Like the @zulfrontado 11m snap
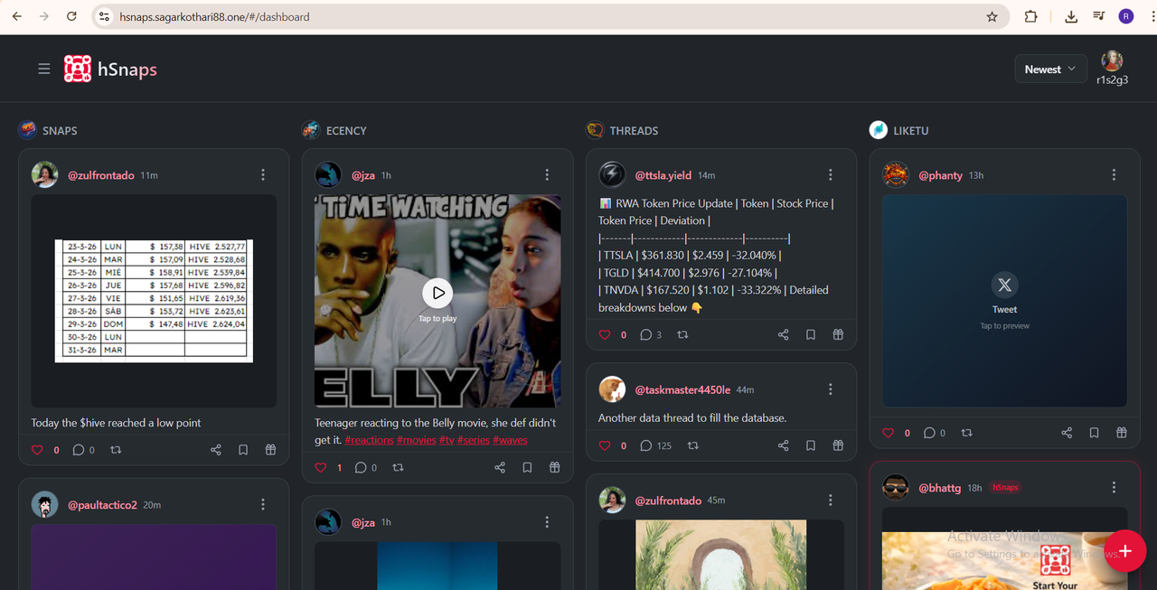Image resolution: width=1157 pixels, height=590 pixels. tap(37, 449)
